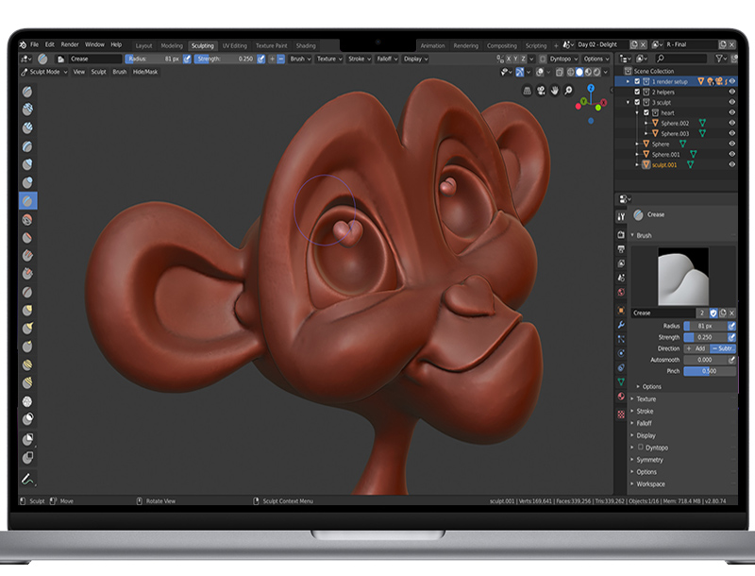Adjust the Autosmooth slider

(705, 360)
